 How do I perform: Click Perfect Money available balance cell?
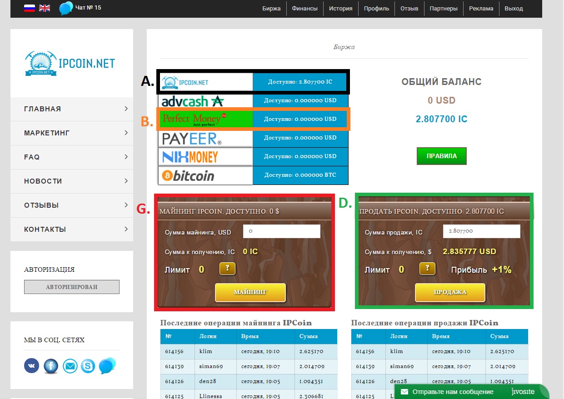pos(300,119)
